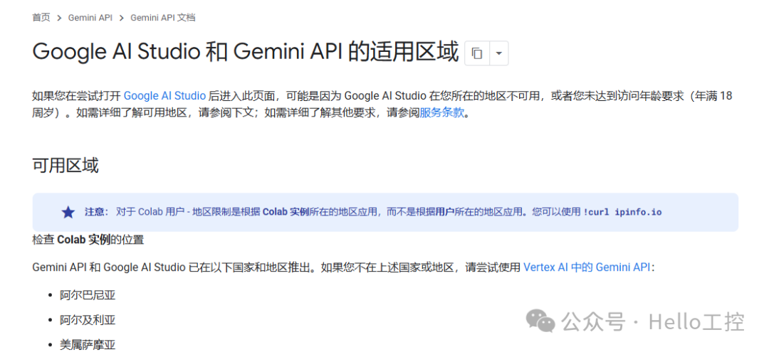Click the !curl ipinfo.io code text
The width and height of the screenshot is (769, 352).
click(x=622, y=212)
